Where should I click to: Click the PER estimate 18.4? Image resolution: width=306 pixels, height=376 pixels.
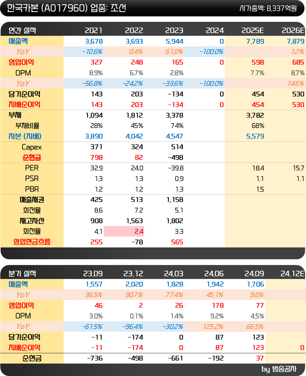tap(258, 168)
